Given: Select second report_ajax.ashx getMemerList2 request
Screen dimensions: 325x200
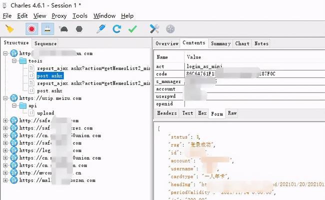Looking at the screenshot, I should [x=93, y=83].
